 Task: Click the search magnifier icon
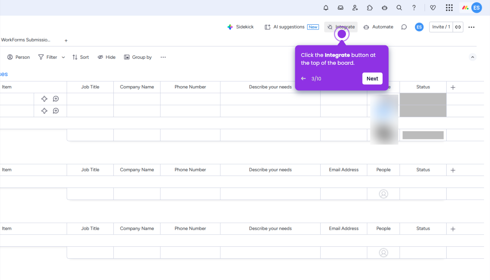pyautogui.click(x=399, y=7)
